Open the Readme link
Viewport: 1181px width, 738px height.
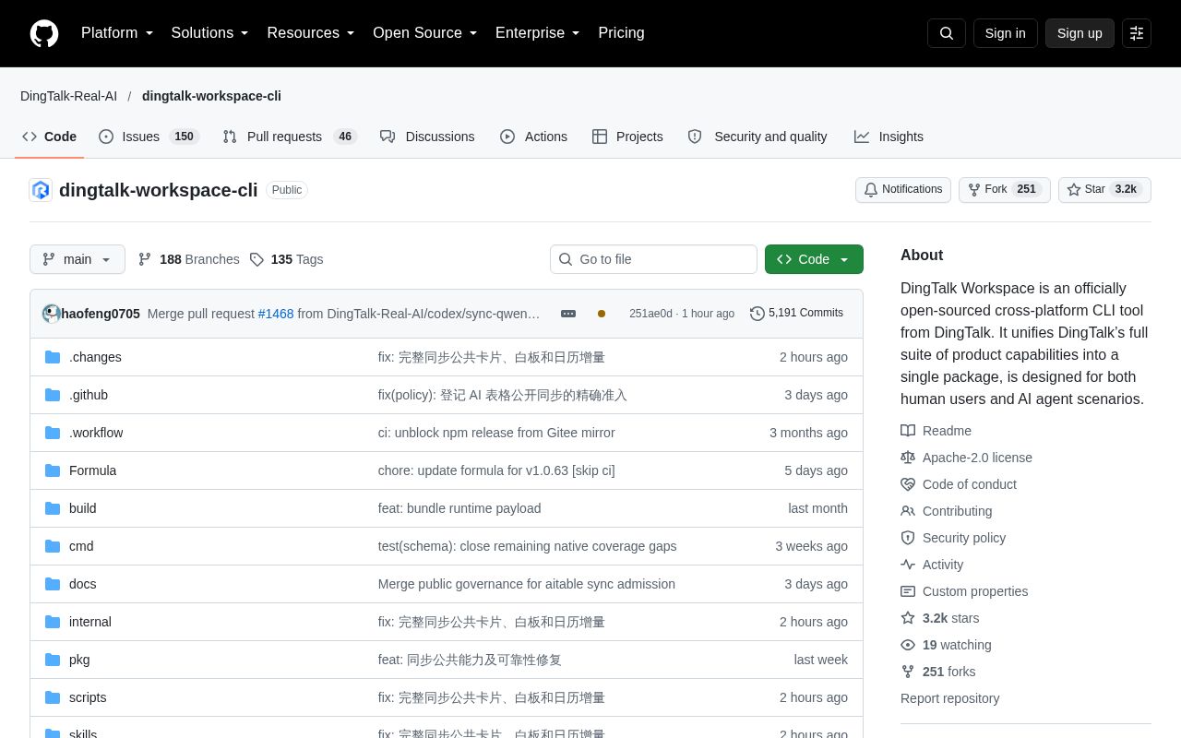pos(936,431)
